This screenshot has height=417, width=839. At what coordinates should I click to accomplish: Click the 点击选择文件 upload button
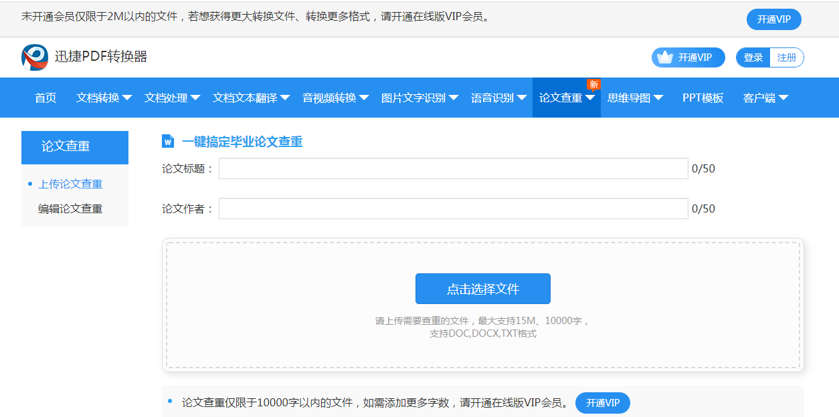coord(483,289)
